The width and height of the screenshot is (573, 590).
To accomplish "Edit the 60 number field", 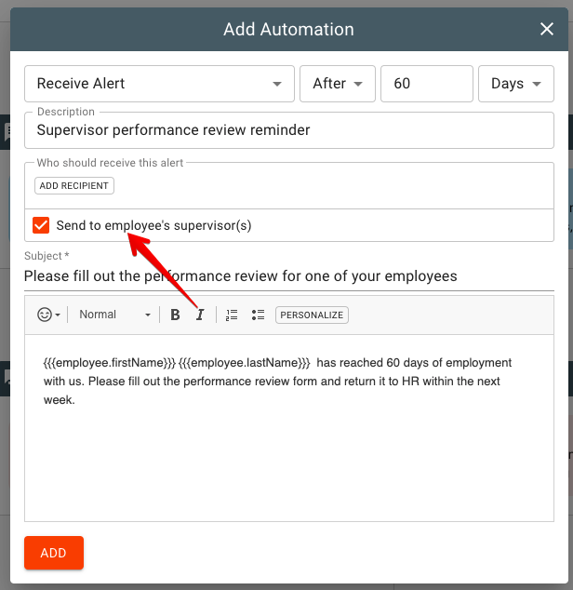I will 427,84.
